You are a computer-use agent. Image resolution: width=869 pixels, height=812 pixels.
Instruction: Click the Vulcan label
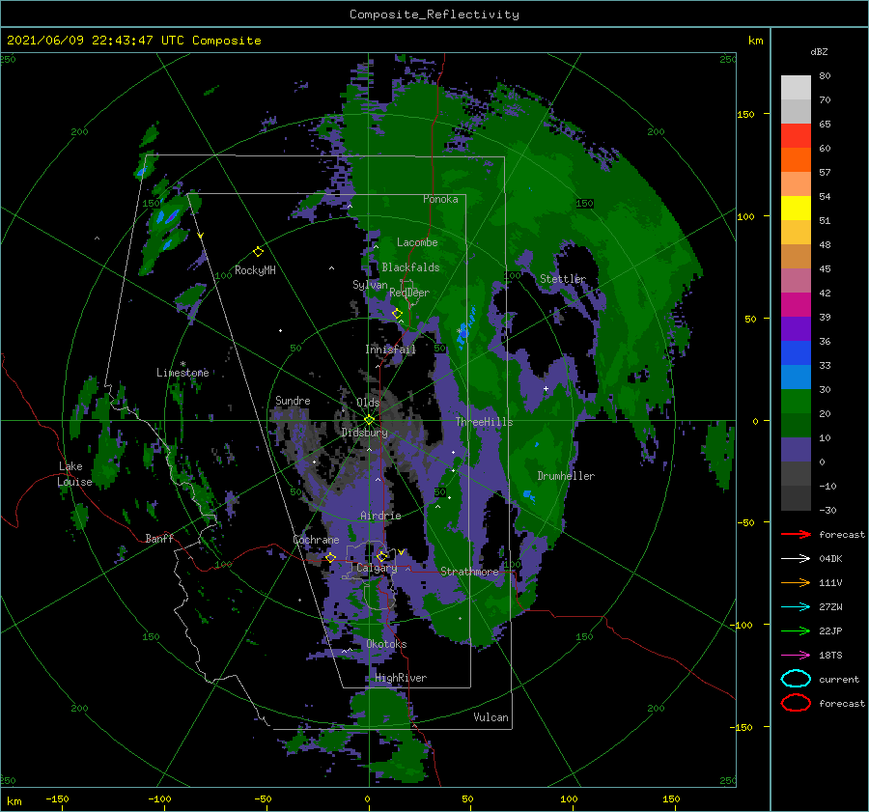tap(491, 717)
